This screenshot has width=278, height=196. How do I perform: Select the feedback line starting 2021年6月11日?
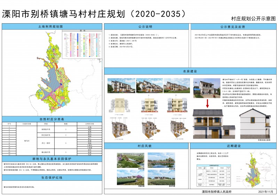tap(227, 38)
